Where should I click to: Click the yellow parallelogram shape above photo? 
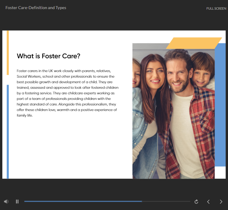[x=194, y=43]
